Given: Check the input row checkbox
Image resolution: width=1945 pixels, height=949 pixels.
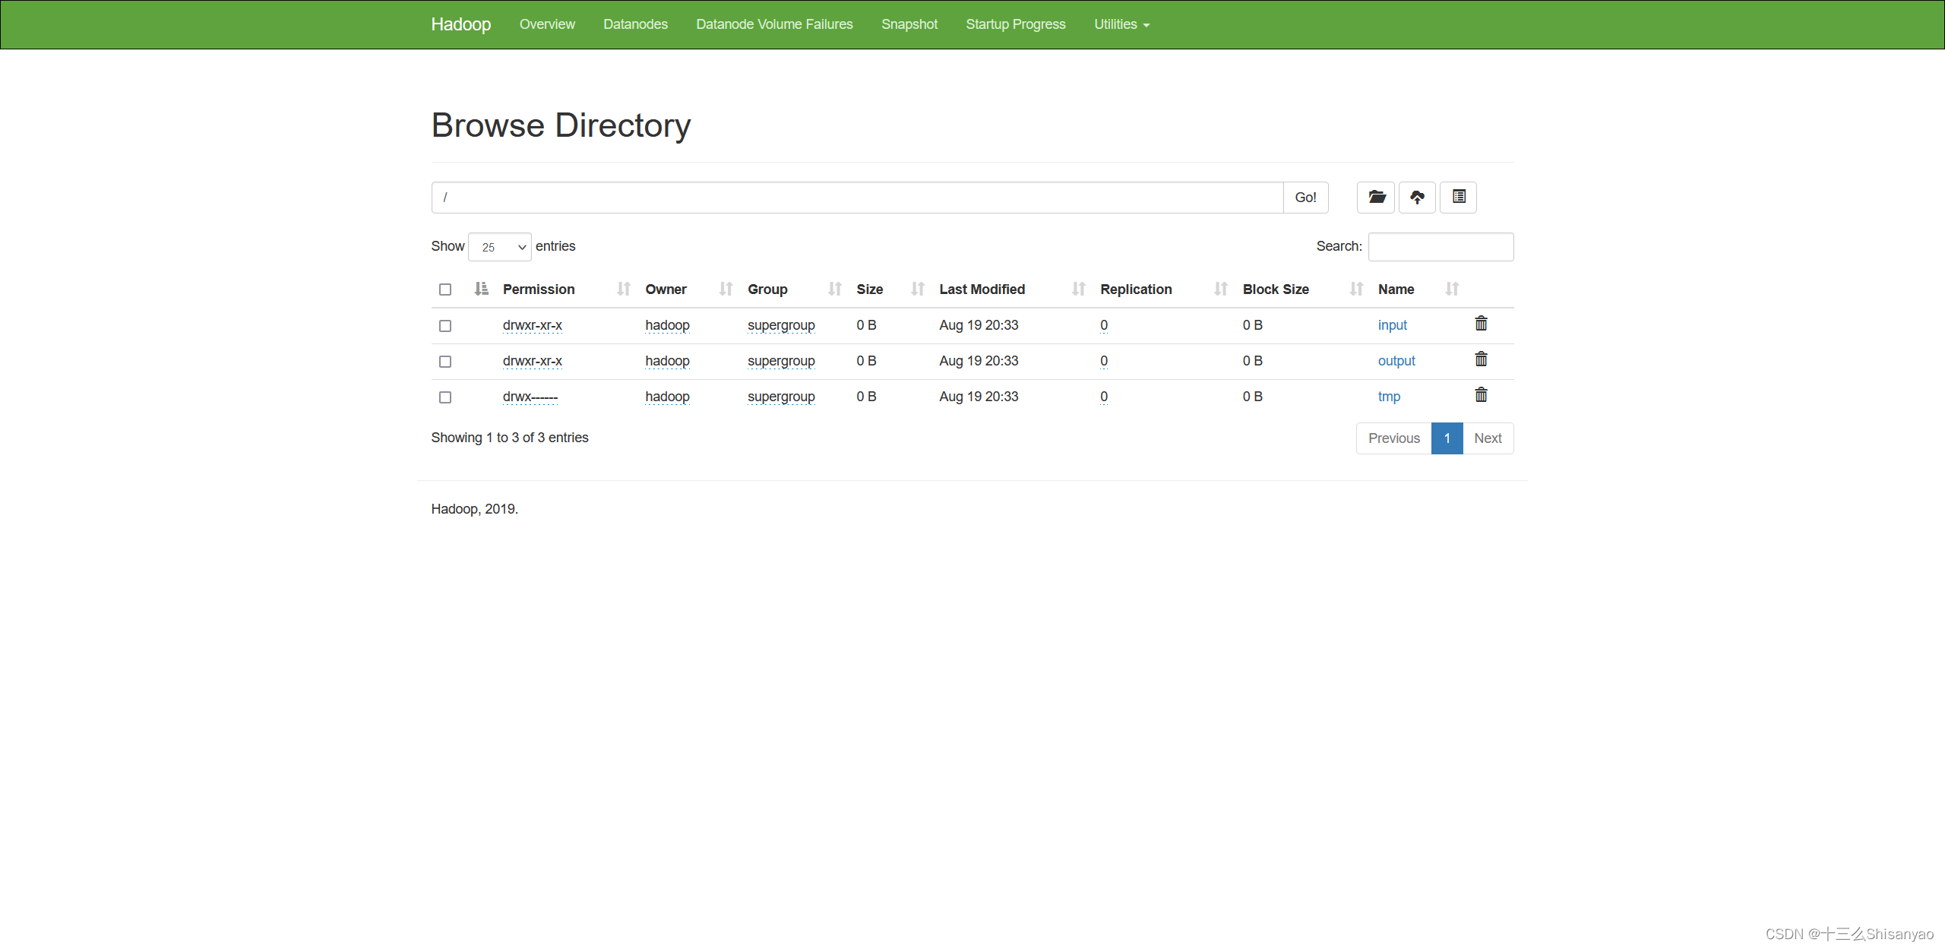Looking at the screenshot, I should point(445,326).
